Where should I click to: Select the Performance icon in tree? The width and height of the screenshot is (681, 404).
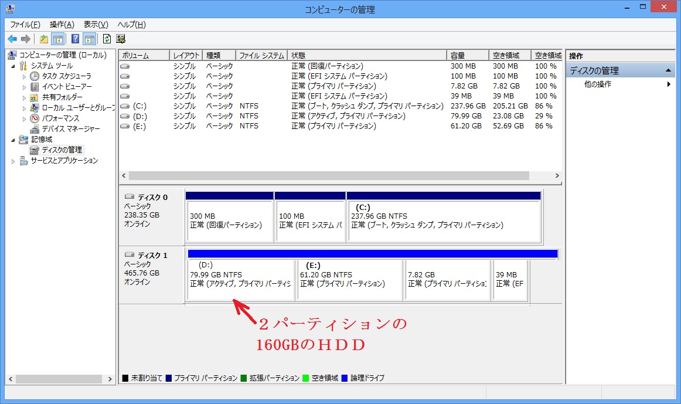click(x=35, y=118)
